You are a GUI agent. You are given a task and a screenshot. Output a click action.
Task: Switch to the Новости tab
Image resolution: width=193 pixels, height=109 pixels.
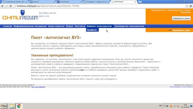tap(42, 2)
